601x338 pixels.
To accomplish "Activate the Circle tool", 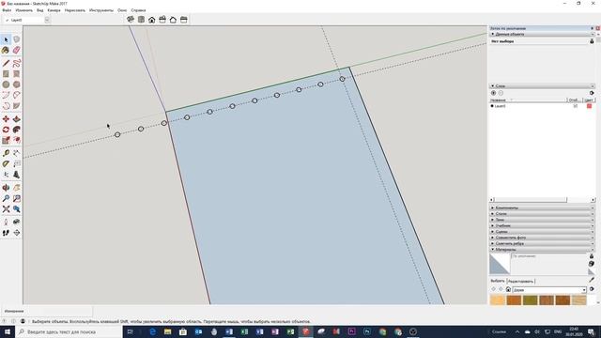I will [x=6, y=84].
